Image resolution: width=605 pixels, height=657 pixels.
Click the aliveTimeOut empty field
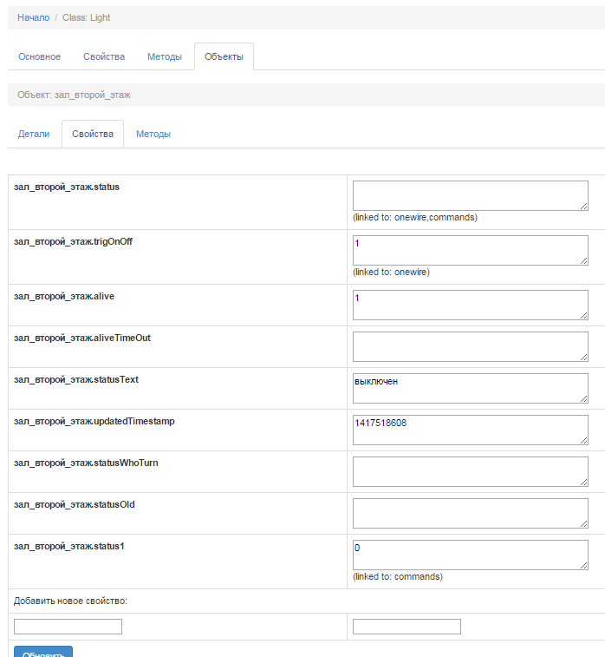click(x=470, y=346)
